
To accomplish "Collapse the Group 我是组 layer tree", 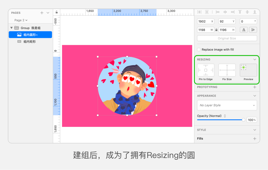I will pos(11,28).
